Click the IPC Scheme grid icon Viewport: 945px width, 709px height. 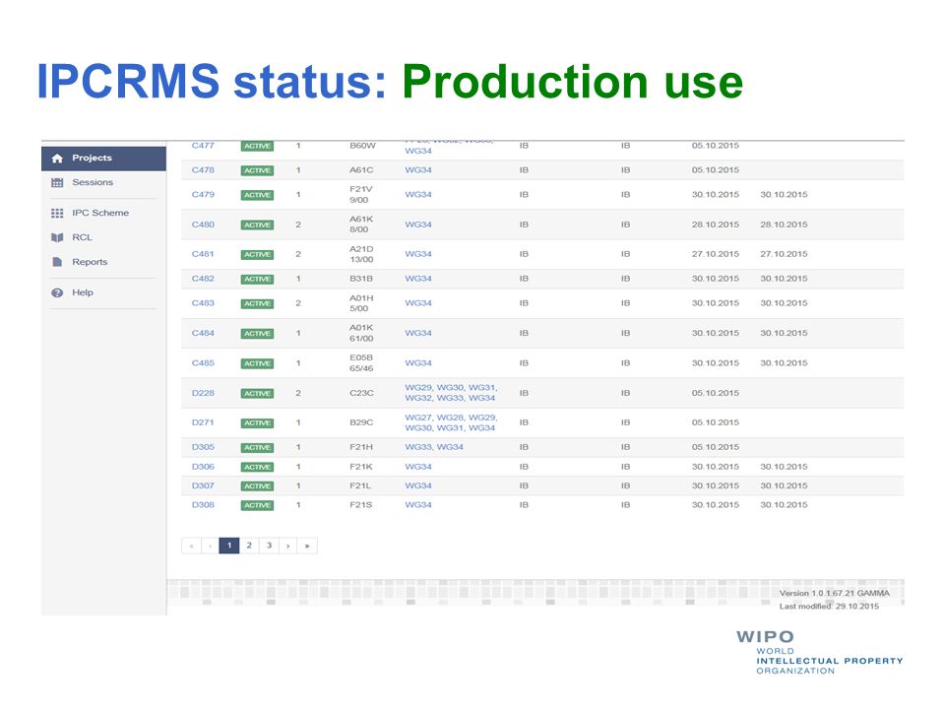click(x=57, y=214)
